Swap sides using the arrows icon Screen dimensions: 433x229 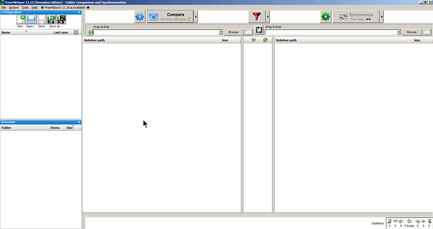[259, 30]
